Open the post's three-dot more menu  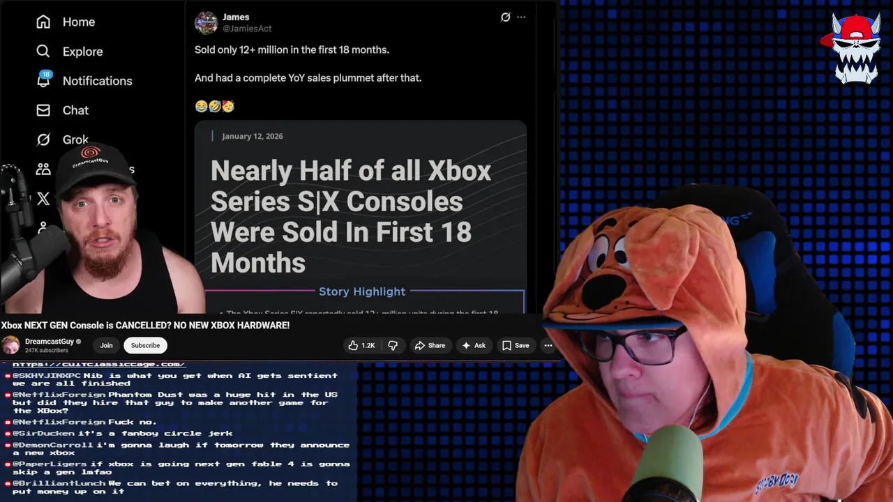click(x=521, y=17)
